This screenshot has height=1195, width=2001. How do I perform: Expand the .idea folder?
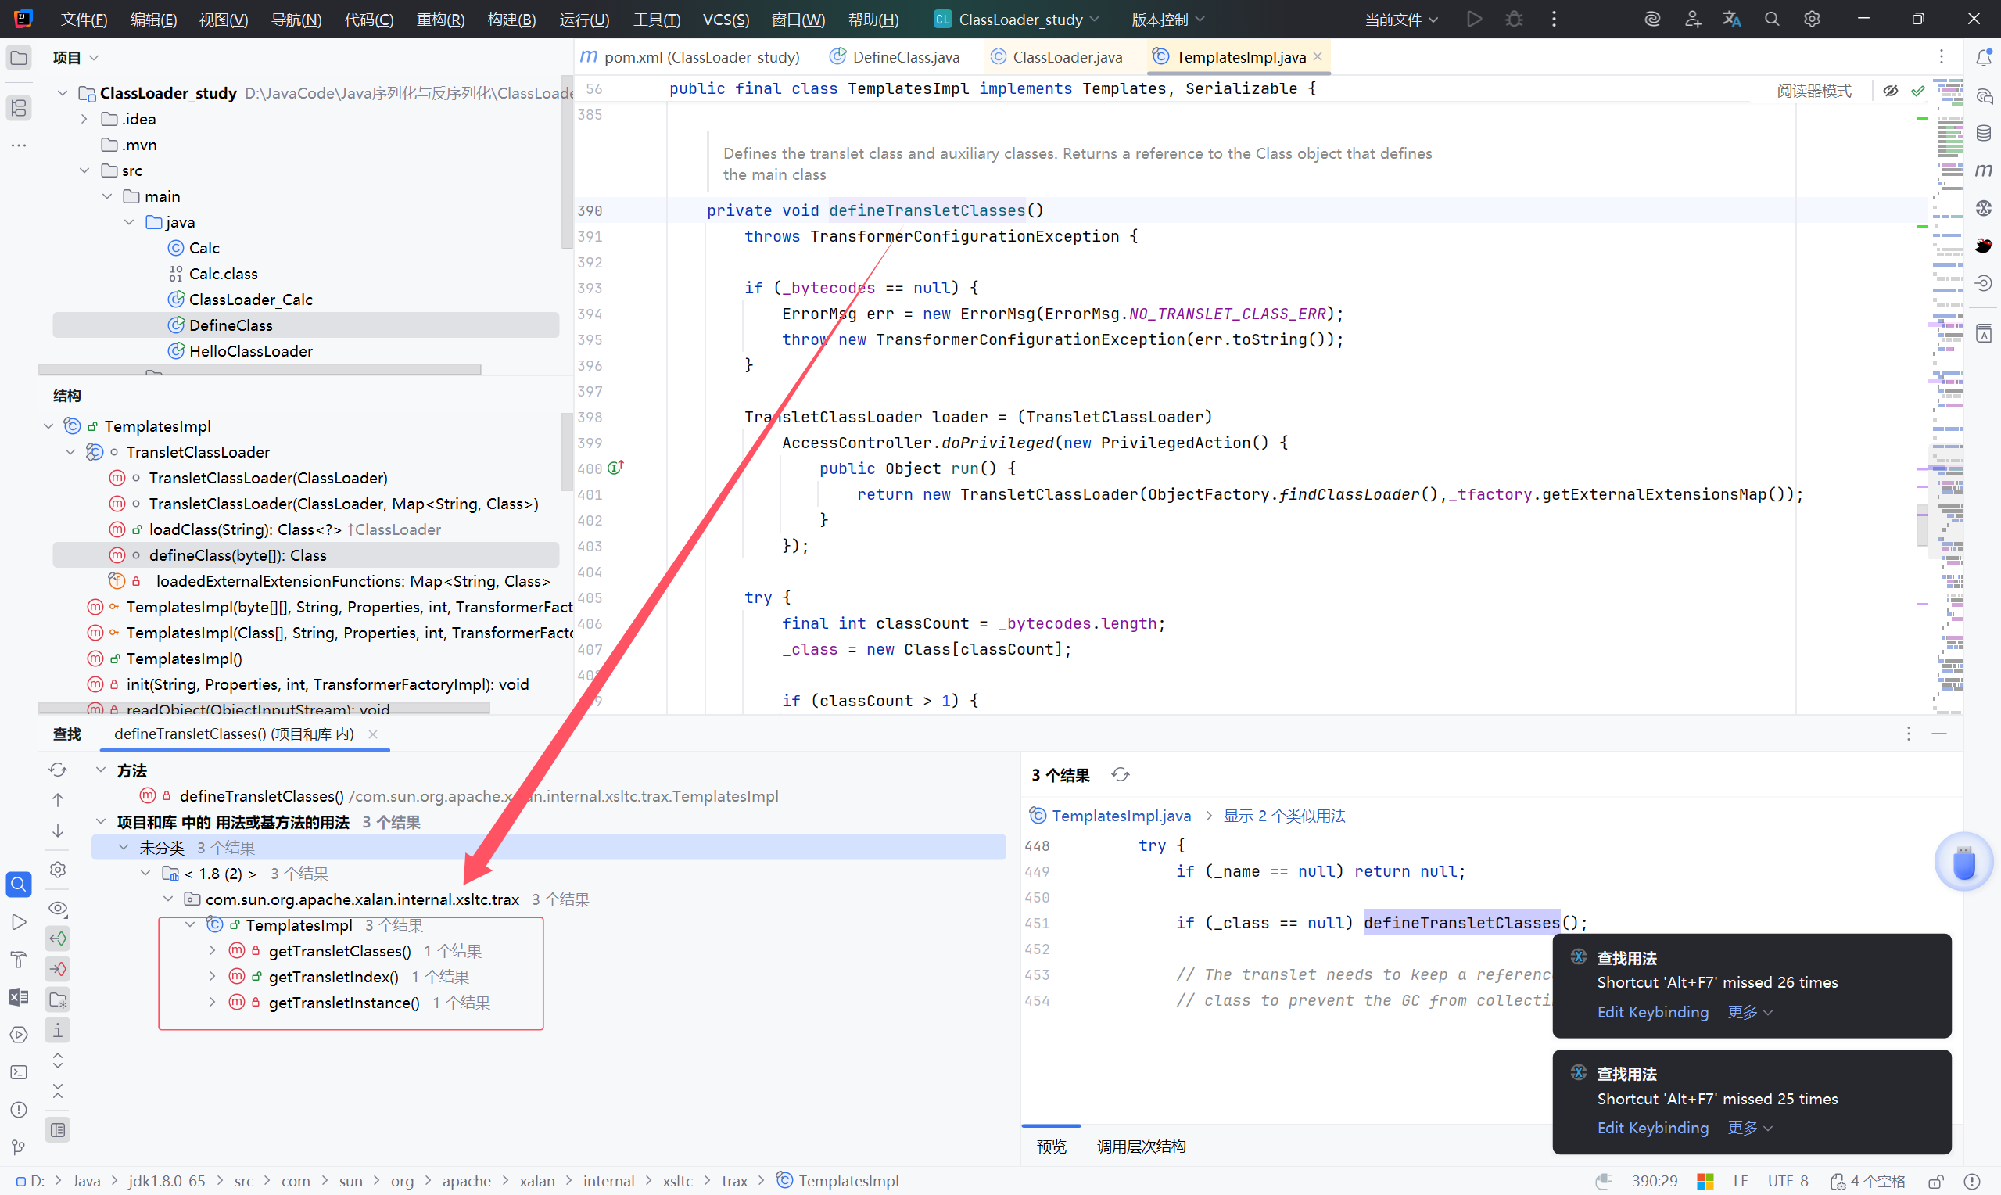click(84, 119)
